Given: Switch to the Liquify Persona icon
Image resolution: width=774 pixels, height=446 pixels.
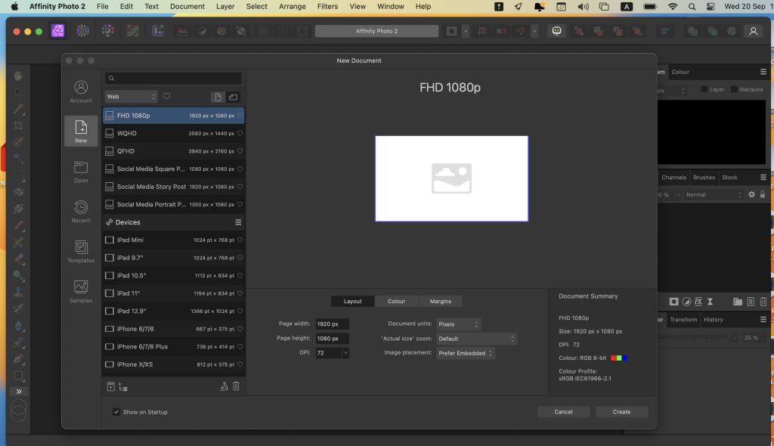Looking at the screenshot, I should point(82,31).
